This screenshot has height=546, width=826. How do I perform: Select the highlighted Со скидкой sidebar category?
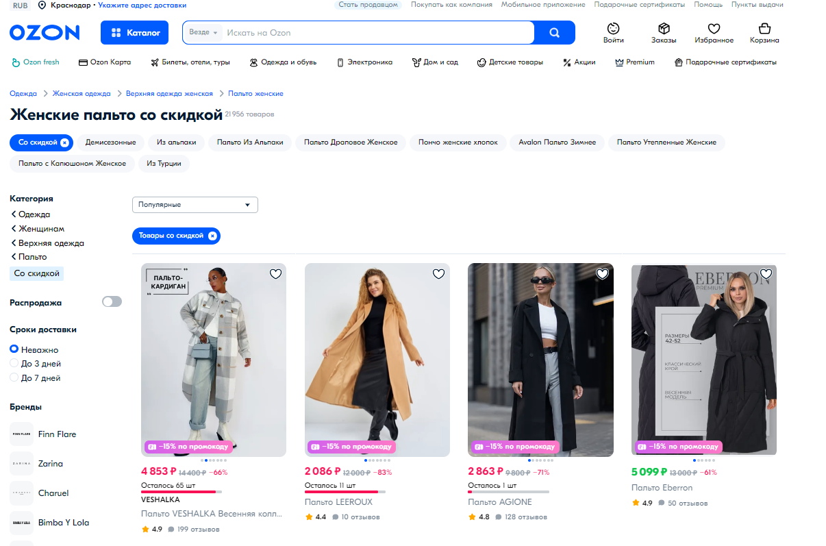37,273
